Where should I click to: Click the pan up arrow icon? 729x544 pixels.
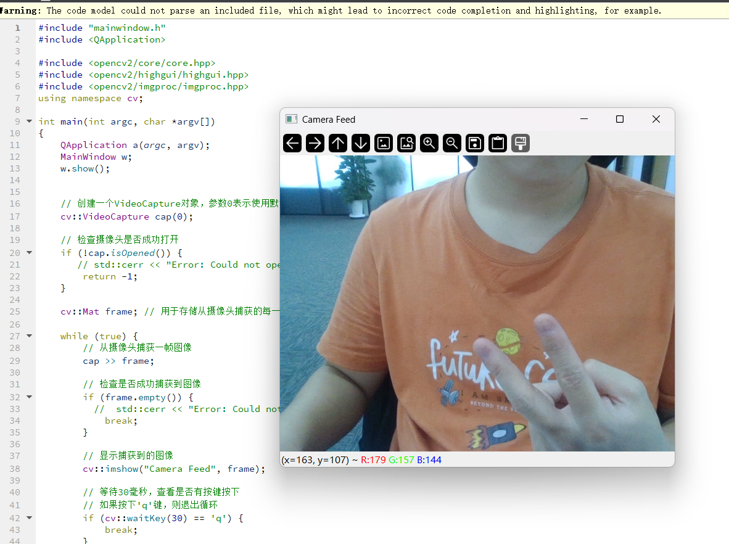click(337, 143)
